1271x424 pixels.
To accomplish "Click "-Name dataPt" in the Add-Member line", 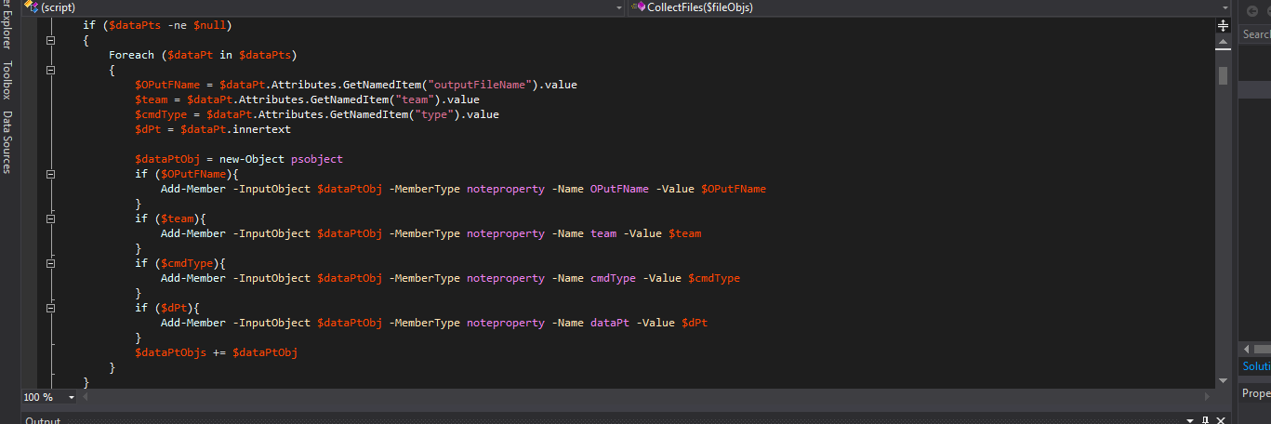I will click(590, 323).
